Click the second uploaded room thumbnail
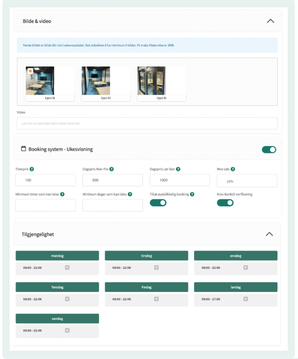The height and width of the screenshot is (359, 298). [x=96, y=80]
